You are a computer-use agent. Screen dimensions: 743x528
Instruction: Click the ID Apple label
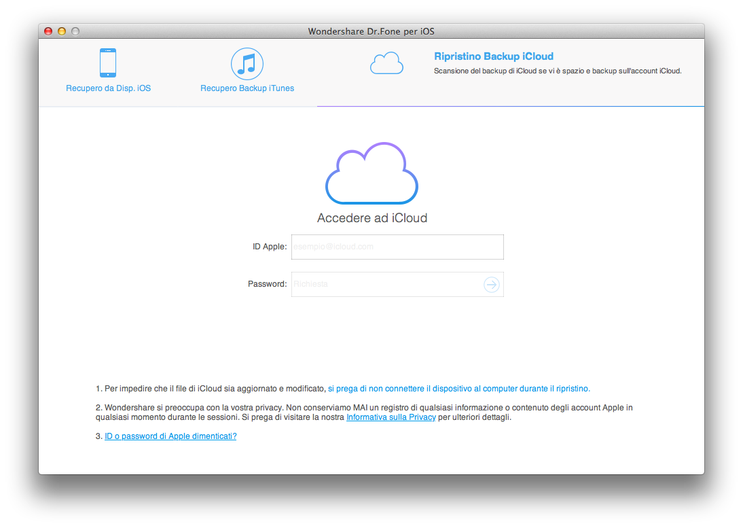pos(270,247)
